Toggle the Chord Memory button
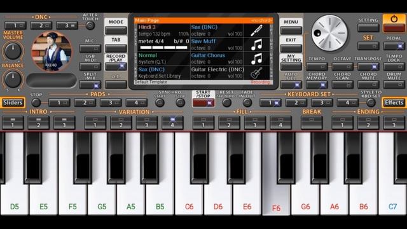 (x=317, y=85)
